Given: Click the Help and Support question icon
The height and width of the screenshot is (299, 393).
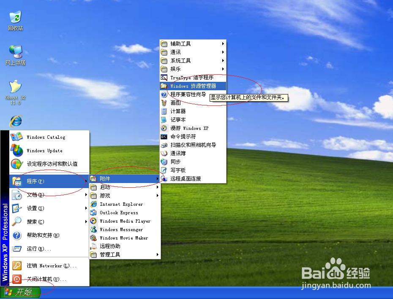Looking at the screenshot, I should click(17, 235).
